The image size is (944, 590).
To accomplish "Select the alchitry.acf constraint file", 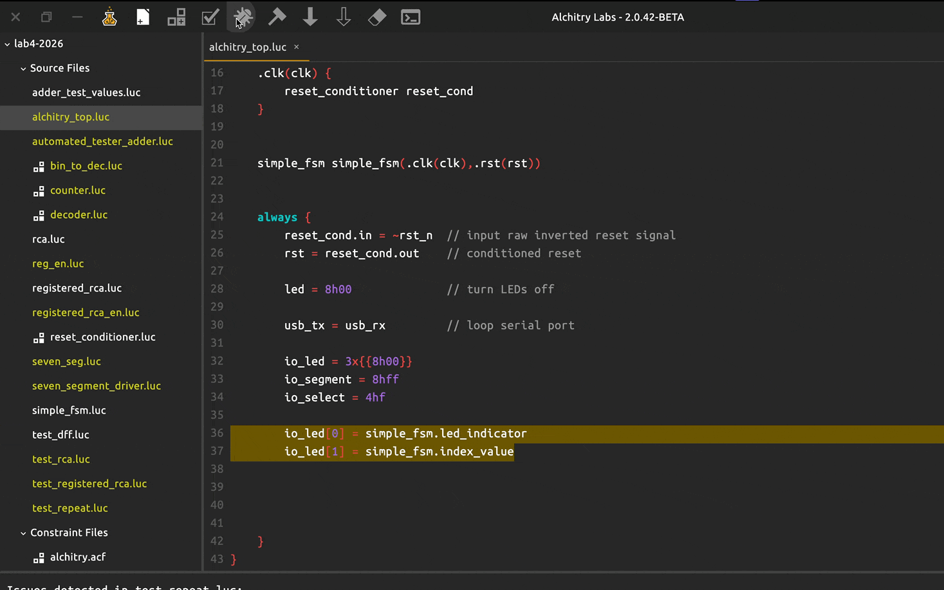I will (77, 557).
